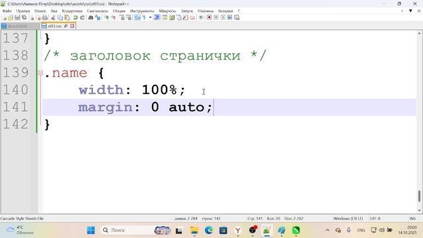The width and height of the screenshot is (423, 238).
Task: Toggle the pin on the st03.css tab
Action: (65, 26)
